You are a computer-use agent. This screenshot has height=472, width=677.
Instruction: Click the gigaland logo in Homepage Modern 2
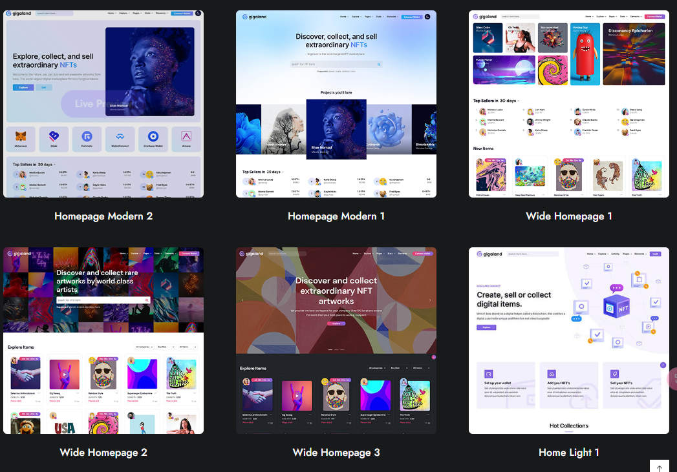click(x=19, y=14)
